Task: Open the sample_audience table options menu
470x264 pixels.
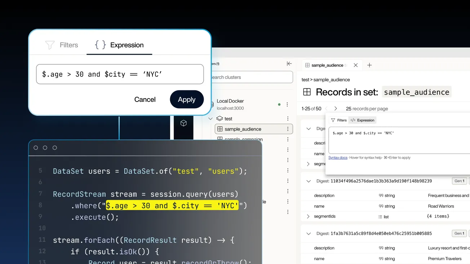Action: (x=287, y=129)
